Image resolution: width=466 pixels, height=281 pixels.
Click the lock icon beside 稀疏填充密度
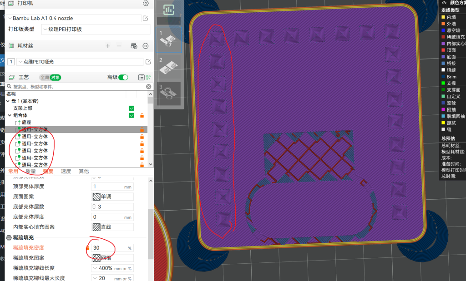88,247
